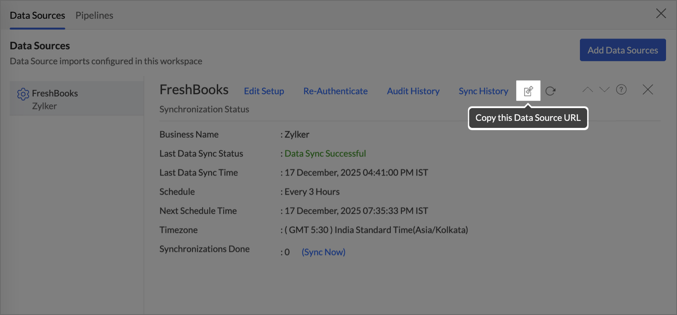Click the Next Schedule Time value
This screenshot has width=677, height=315.
click(356, 211)
